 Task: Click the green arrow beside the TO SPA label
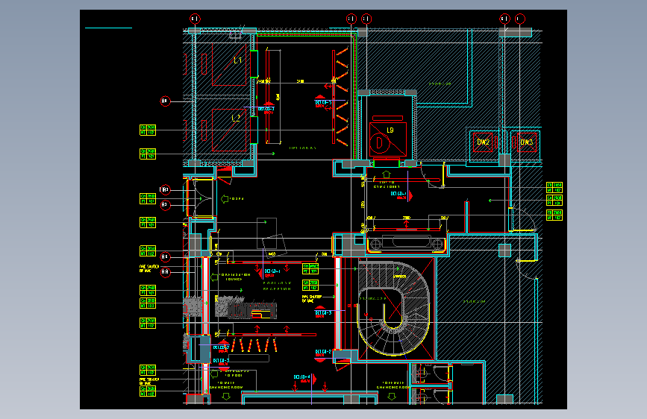(225, 199)
